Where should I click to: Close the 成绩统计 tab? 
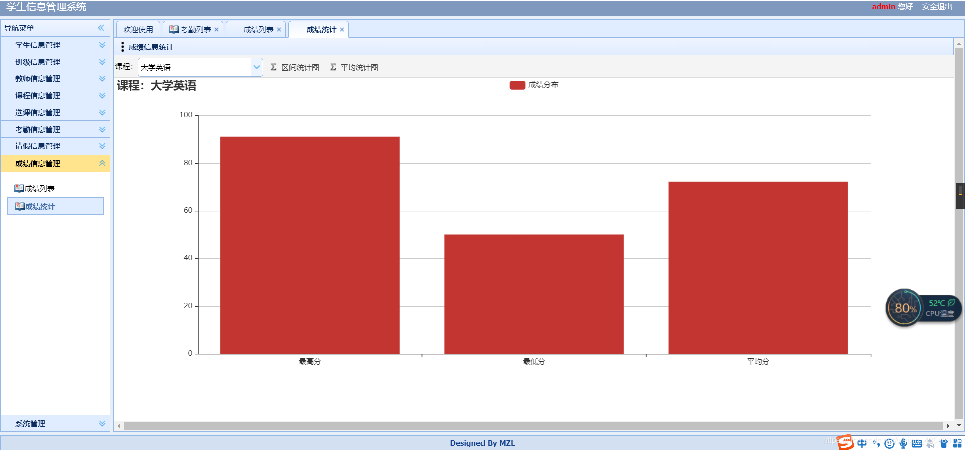tap(342, 29)
